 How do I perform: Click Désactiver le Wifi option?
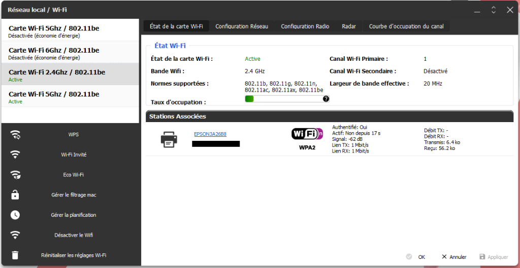(x=74, y=235)
